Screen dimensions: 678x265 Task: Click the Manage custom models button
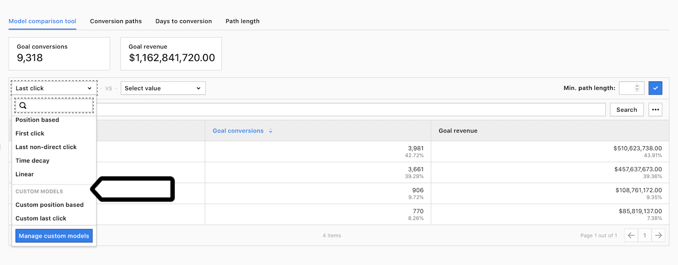54,236
